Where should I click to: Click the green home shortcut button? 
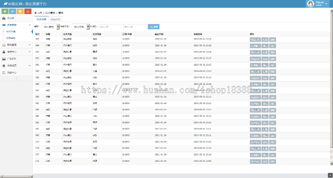tap(4, 11)
